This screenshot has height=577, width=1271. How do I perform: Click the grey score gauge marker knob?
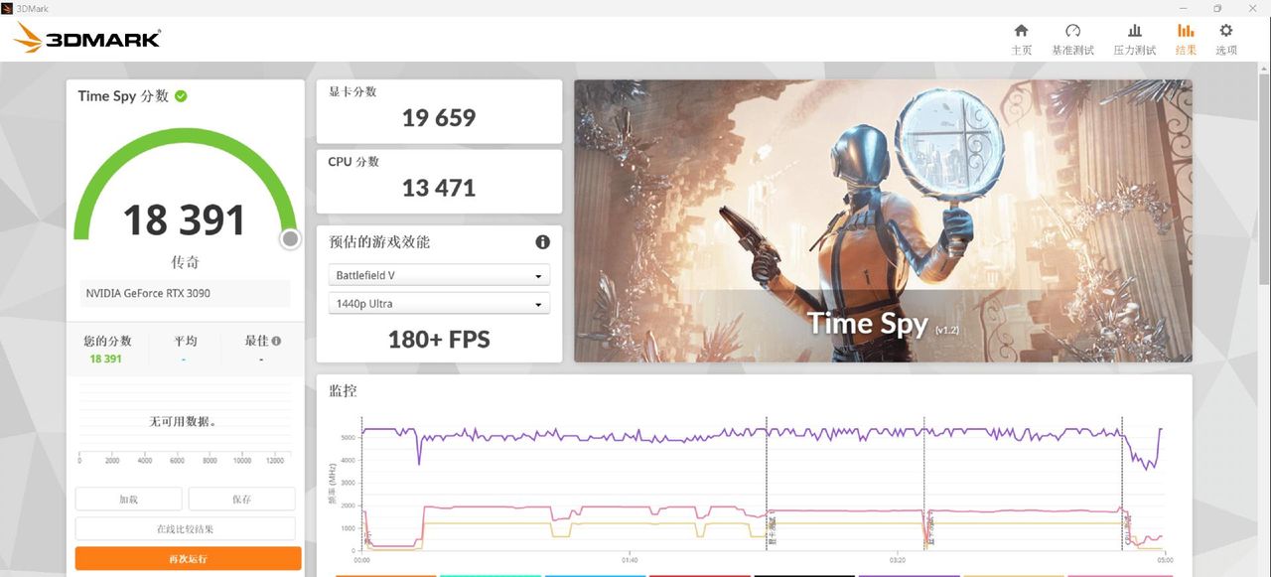[x=290, y=239]
